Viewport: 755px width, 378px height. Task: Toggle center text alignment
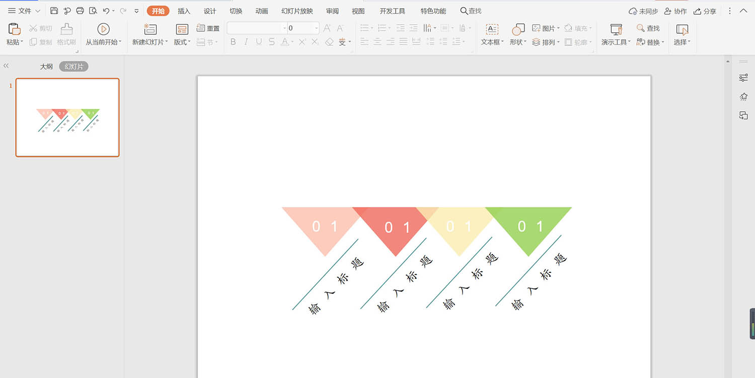point(377,42)
